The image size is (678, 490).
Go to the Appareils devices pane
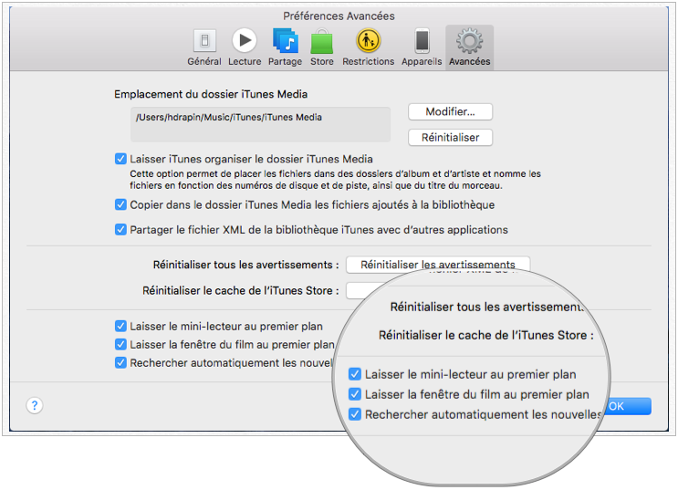coord(422,47)
